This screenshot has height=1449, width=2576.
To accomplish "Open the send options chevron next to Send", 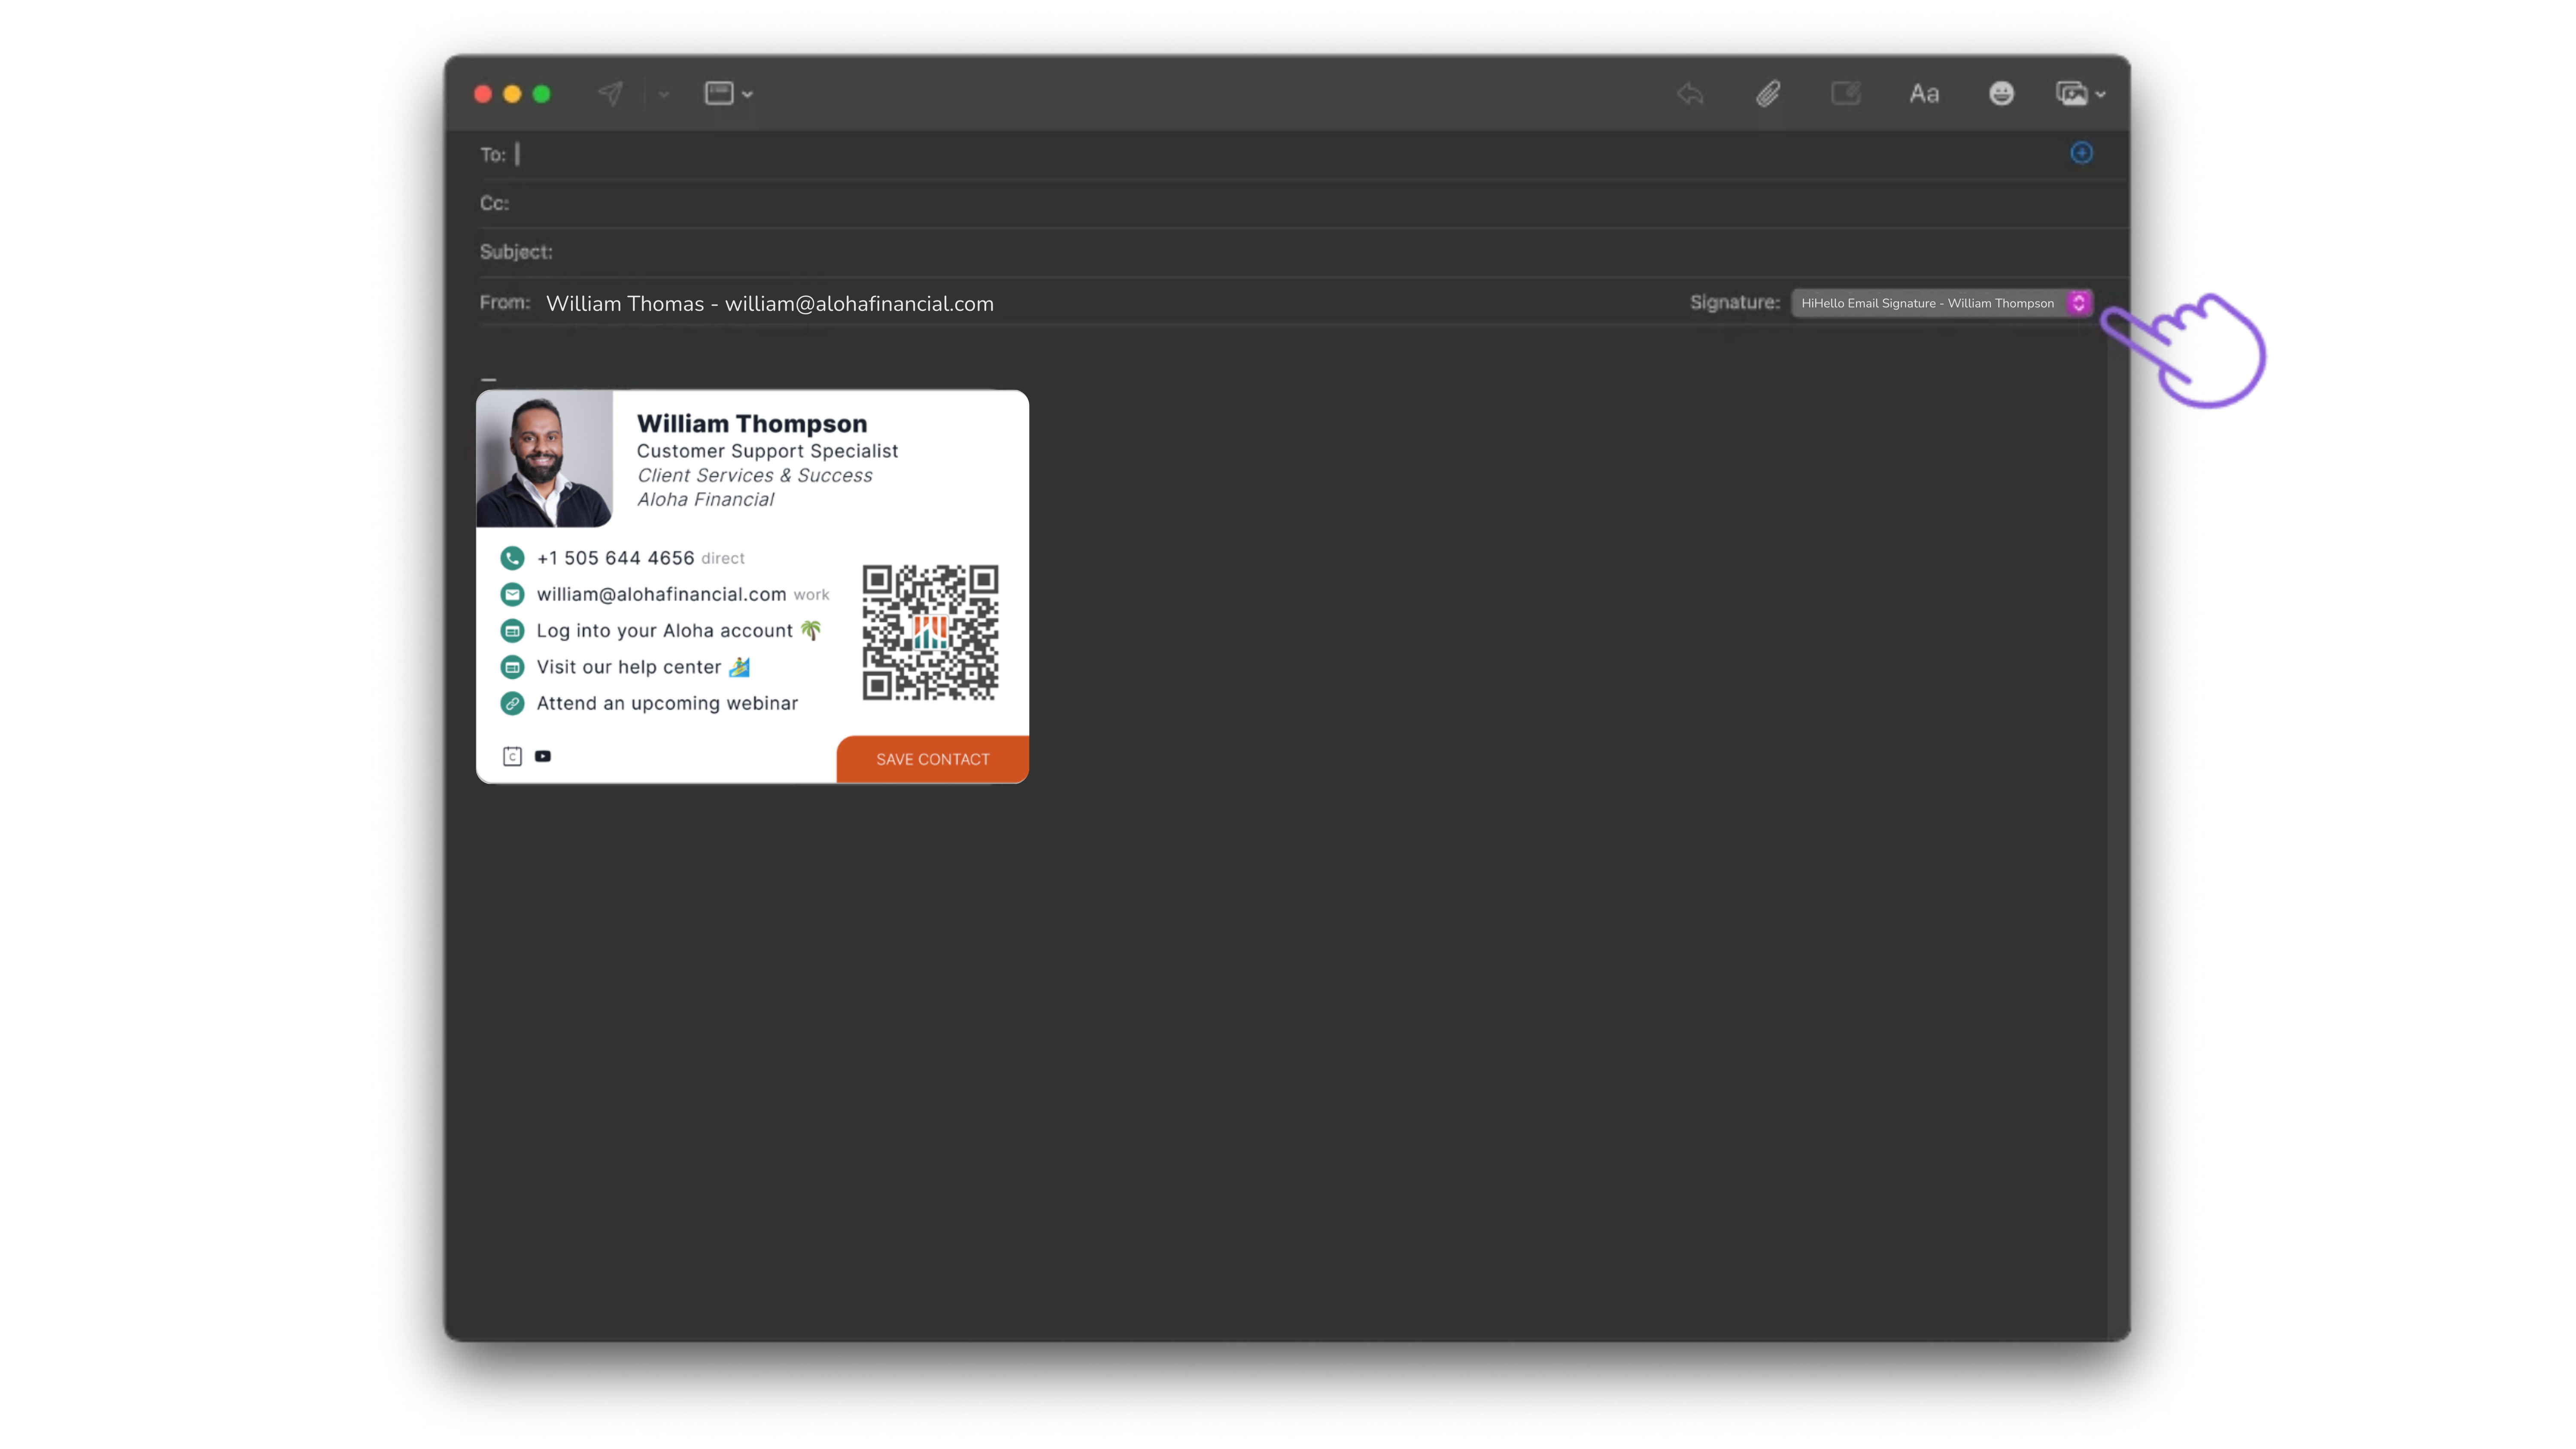I will (664, 95).
